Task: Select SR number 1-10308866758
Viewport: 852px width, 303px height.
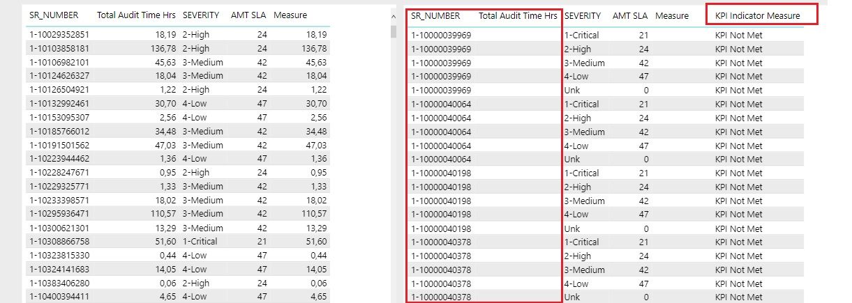Action: [x=59, y=242]
